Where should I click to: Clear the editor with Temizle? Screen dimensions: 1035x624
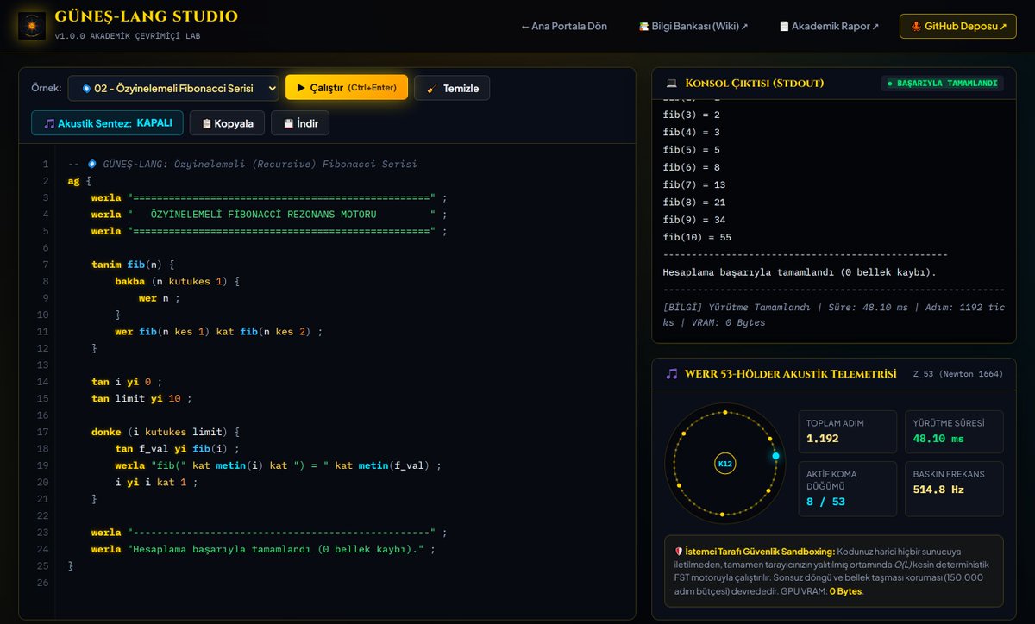[x=452, y=88]
